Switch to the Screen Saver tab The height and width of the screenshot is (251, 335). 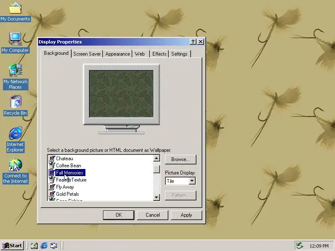point(87,54)
